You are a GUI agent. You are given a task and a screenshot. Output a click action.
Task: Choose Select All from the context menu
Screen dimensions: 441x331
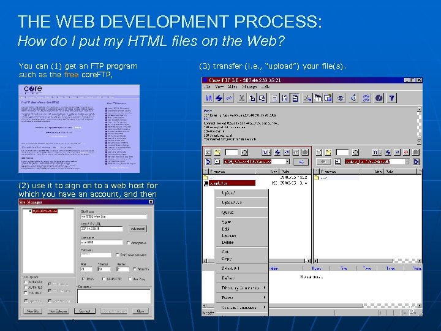click(242, 268)
